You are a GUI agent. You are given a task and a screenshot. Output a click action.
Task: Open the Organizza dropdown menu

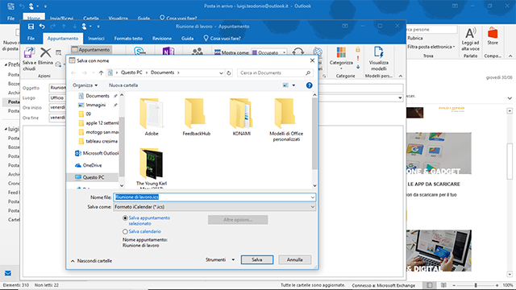pos(85,85)
